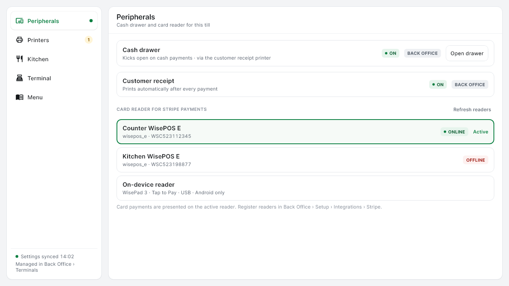
Task: Click the Printers badge showing 1
Action: 89,40
